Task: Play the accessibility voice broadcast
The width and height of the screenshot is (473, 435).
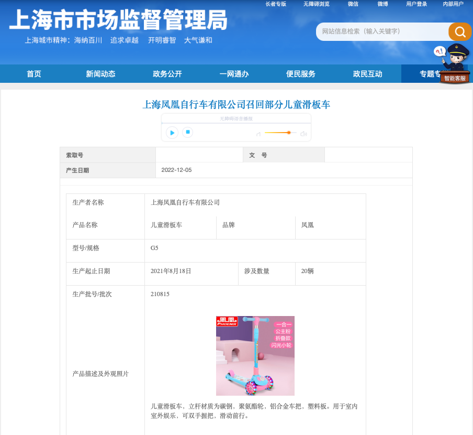Action: pyautogui.click(x=172, y=133)
